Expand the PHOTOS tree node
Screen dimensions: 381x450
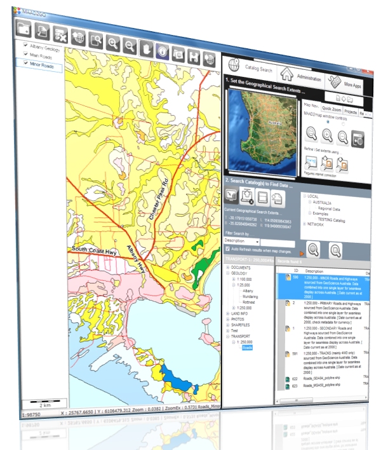coord(227,319)
